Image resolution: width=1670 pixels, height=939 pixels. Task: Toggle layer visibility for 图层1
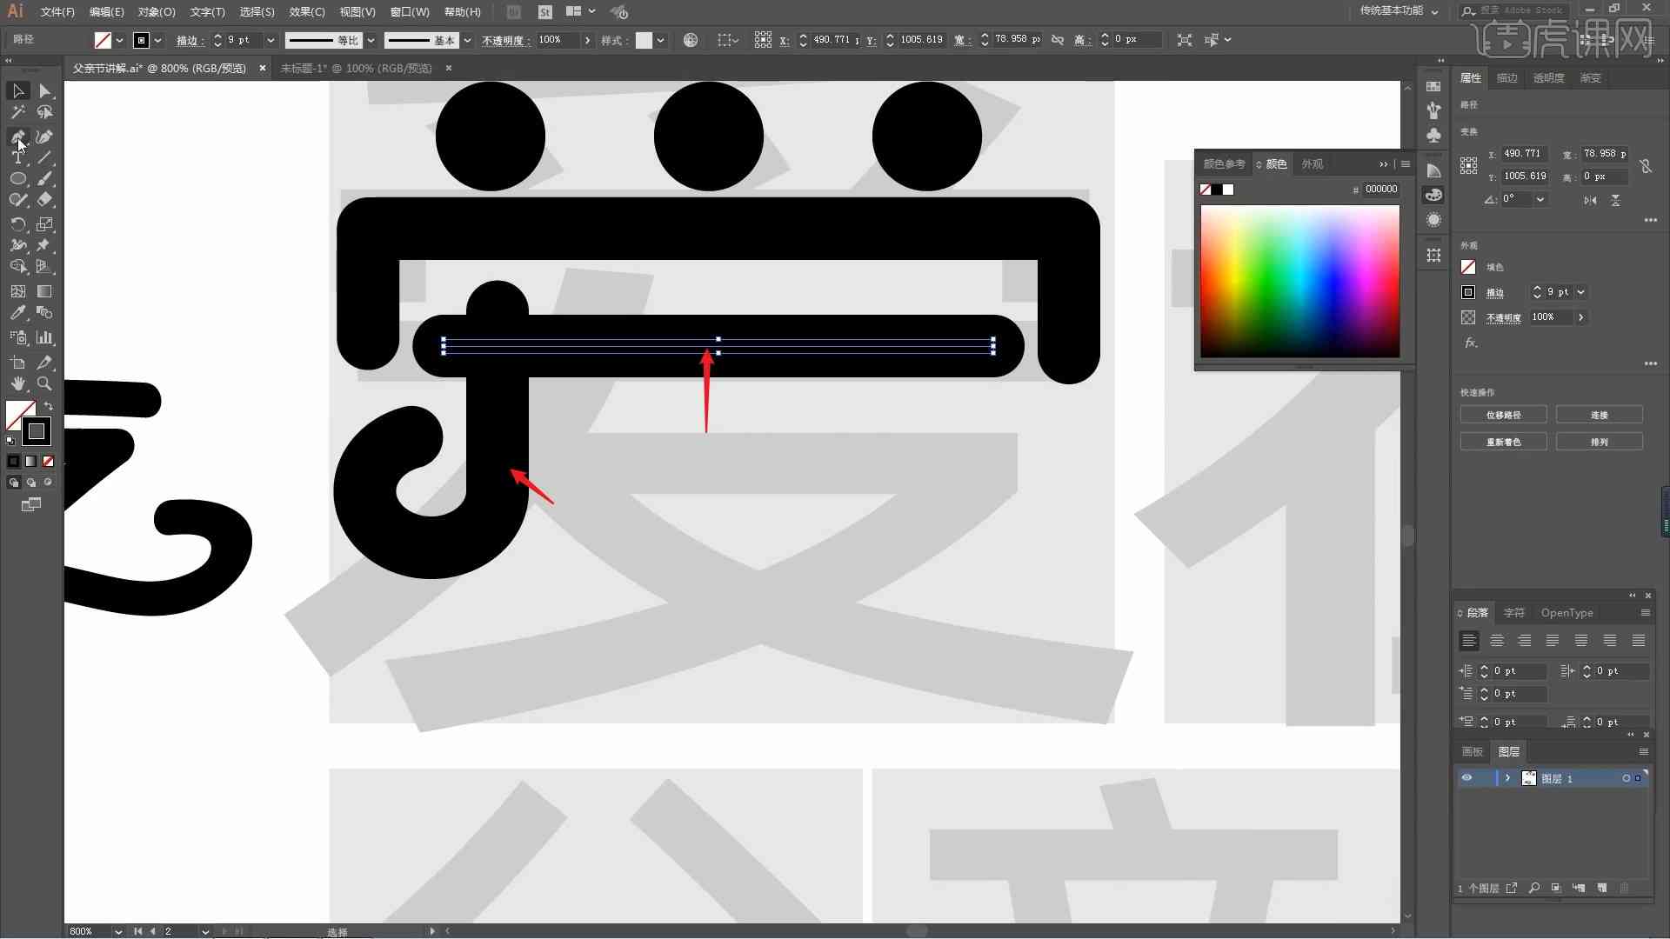1467,778
